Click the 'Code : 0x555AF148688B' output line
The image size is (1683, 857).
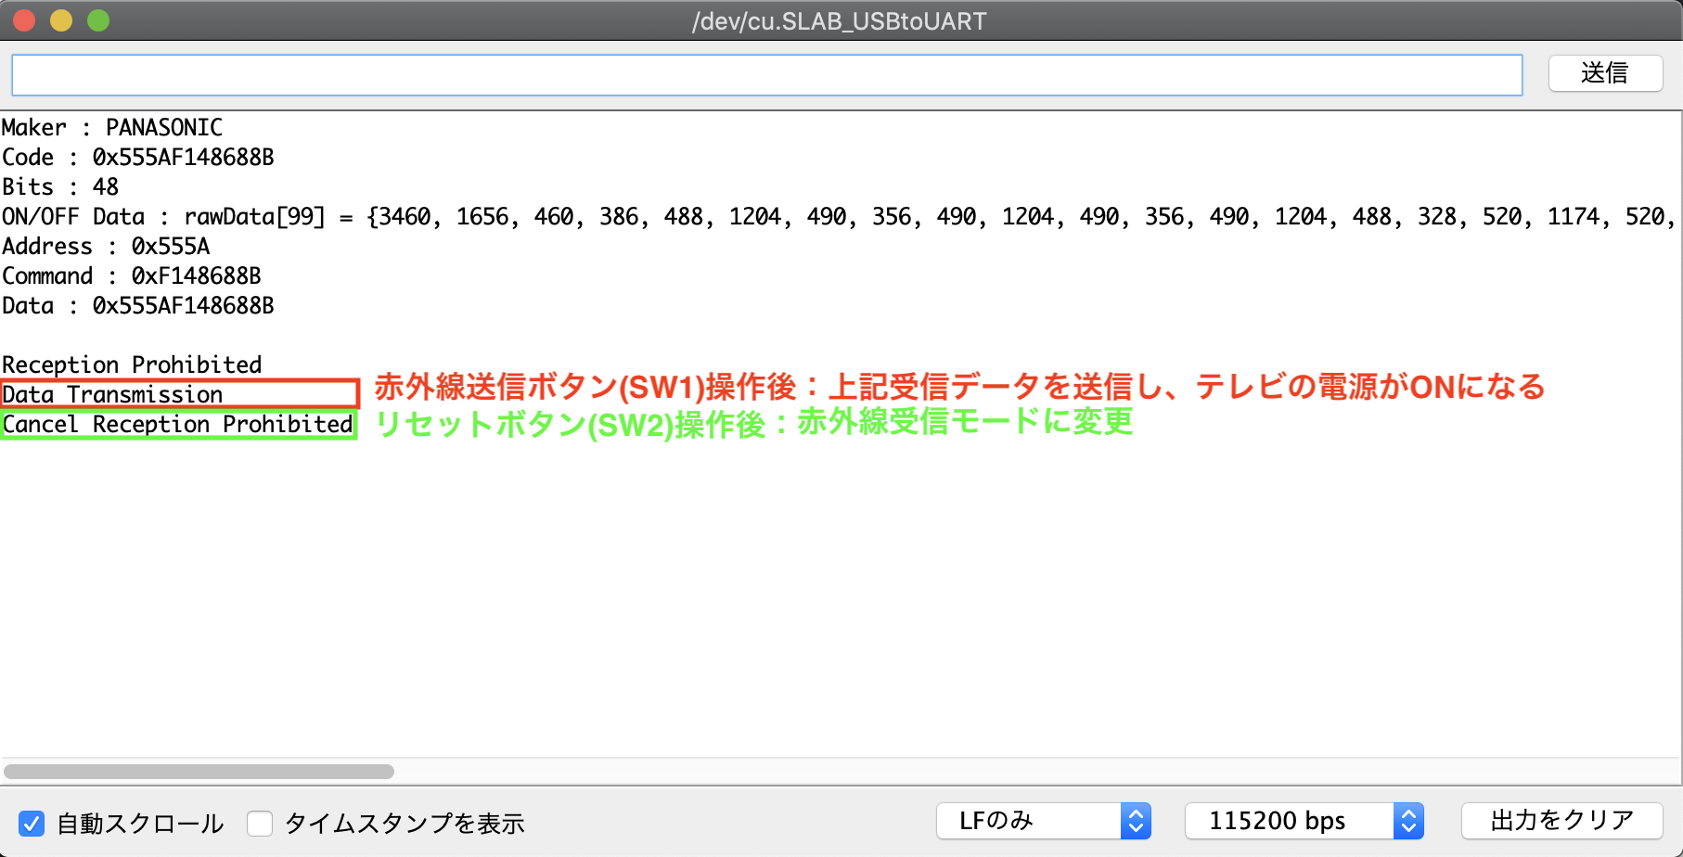click(x=138, y=157)
